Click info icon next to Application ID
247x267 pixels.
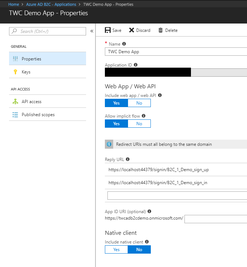pyautogui.click(x=136, y=65)
